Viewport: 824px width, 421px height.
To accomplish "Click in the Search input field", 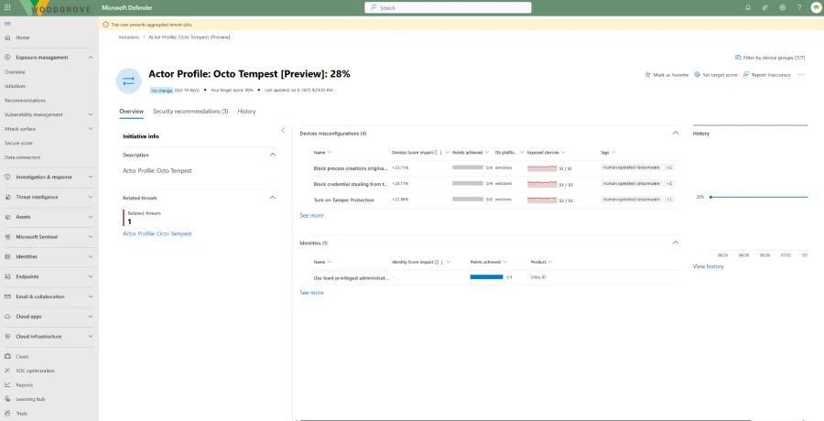I will (449, 7).
